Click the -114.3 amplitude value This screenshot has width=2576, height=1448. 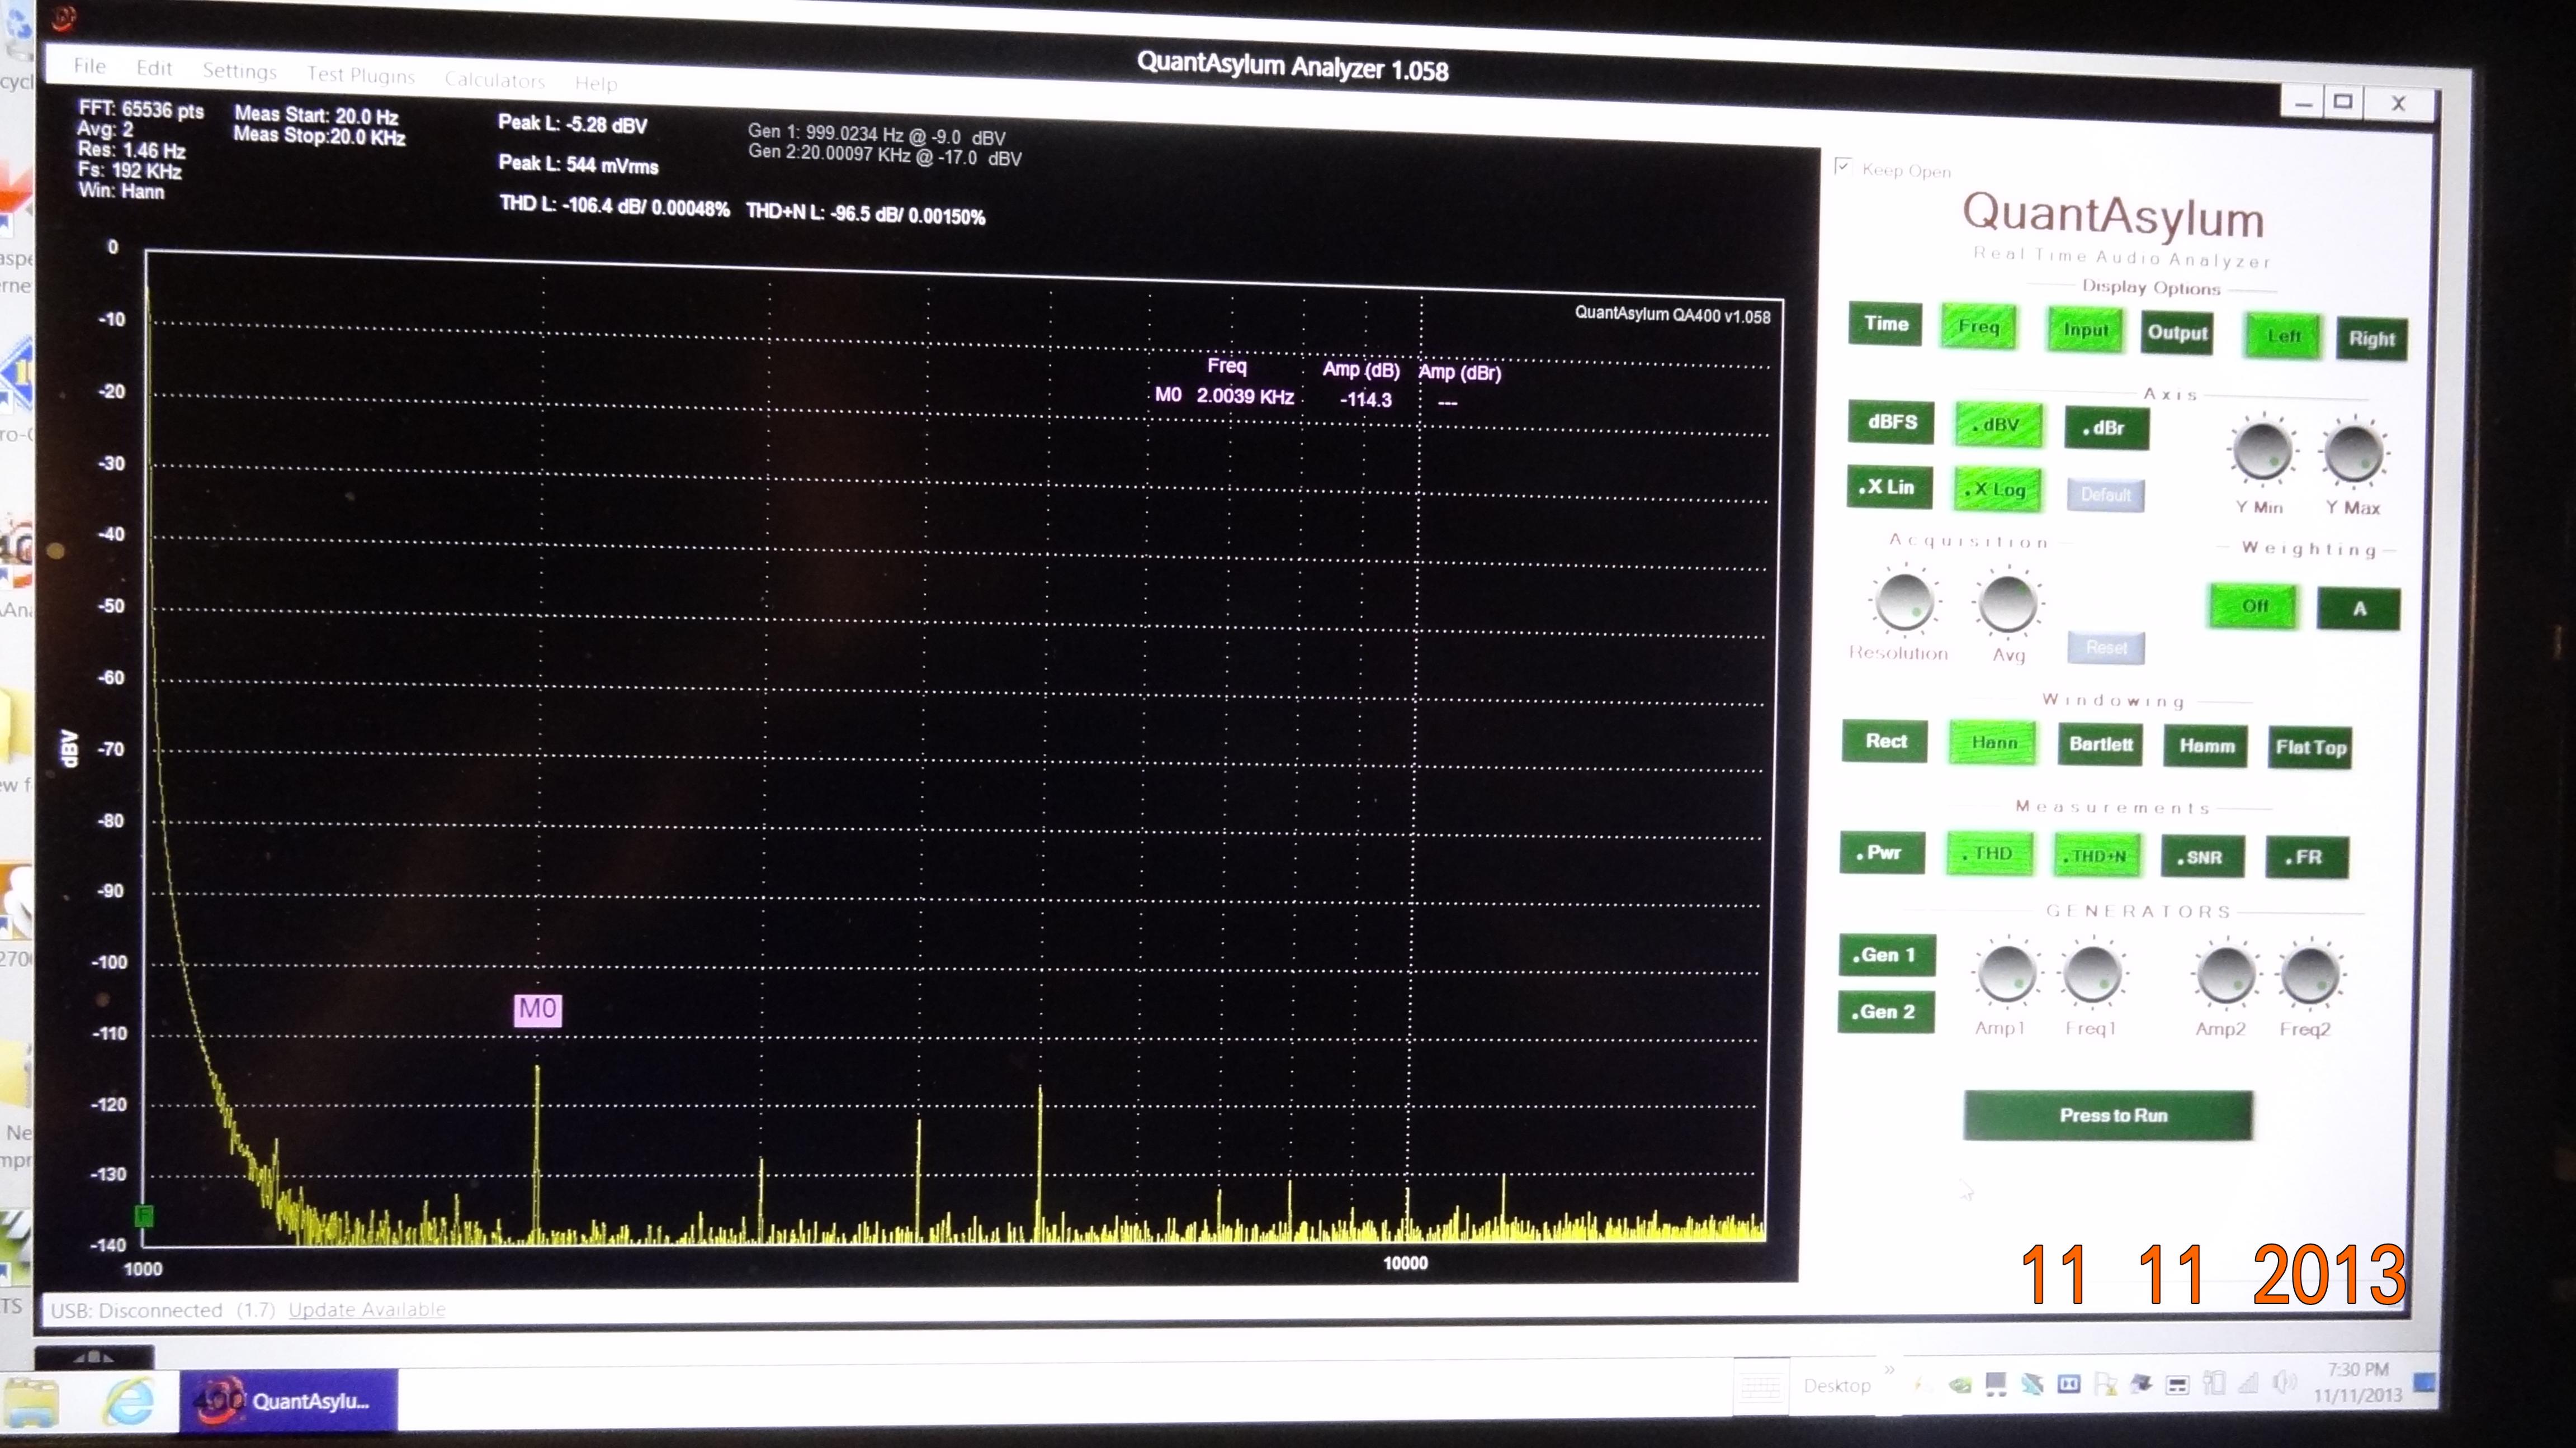click(1366, 400)
